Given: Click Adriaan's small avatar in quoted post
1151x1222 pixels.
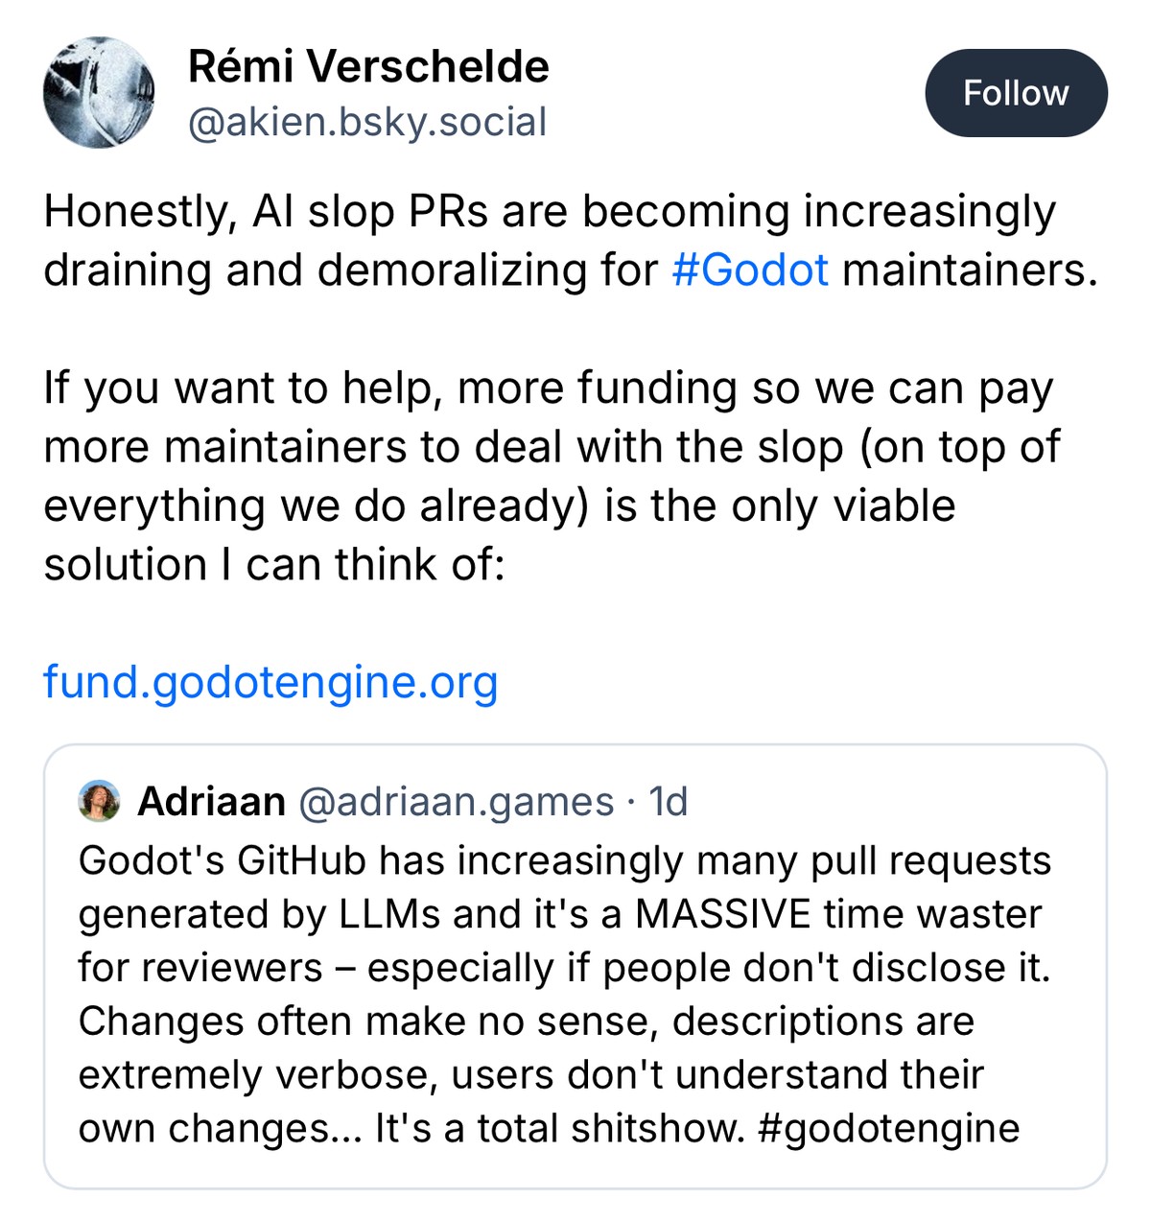Looking at the screenshot, I should [99, 801].
